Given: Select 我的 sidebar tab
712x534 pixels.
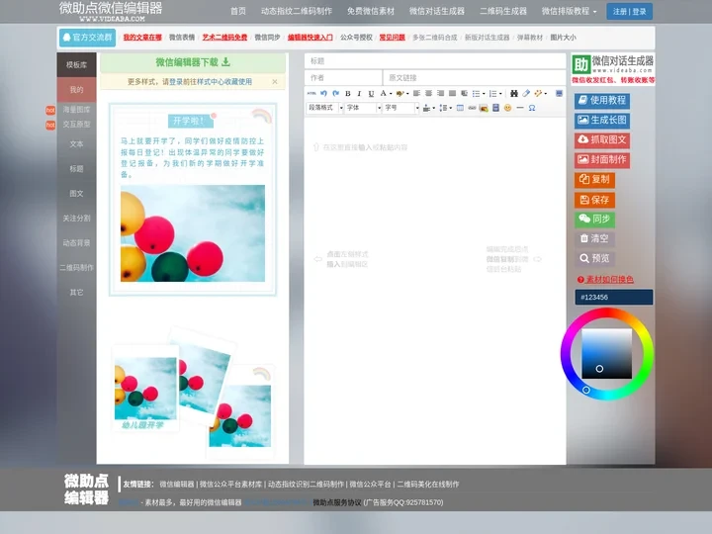Looking at the screenshot, I should pyautogui.click(x=76, y=89).
